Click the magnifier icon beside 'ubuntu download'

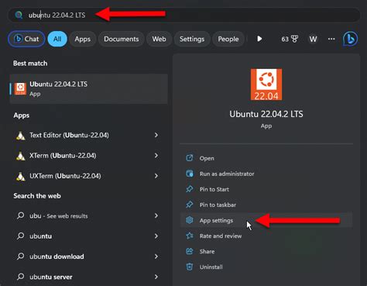tap(20, 257)
